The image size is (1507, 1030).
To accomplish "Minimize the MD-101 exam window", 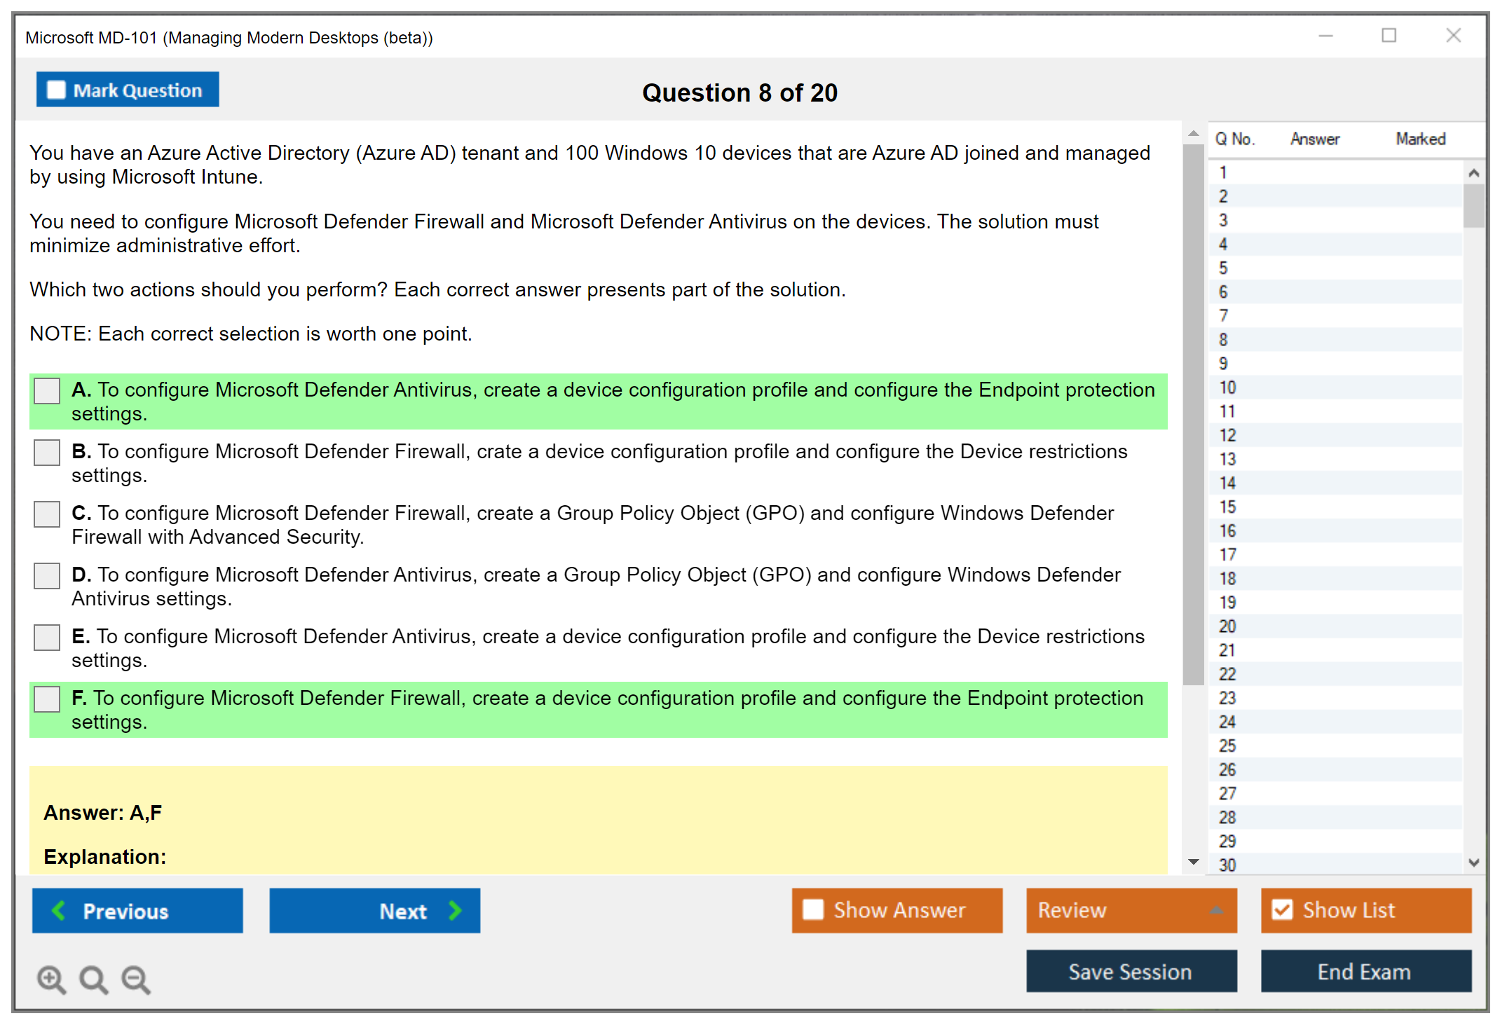I will coord(1325,36).
